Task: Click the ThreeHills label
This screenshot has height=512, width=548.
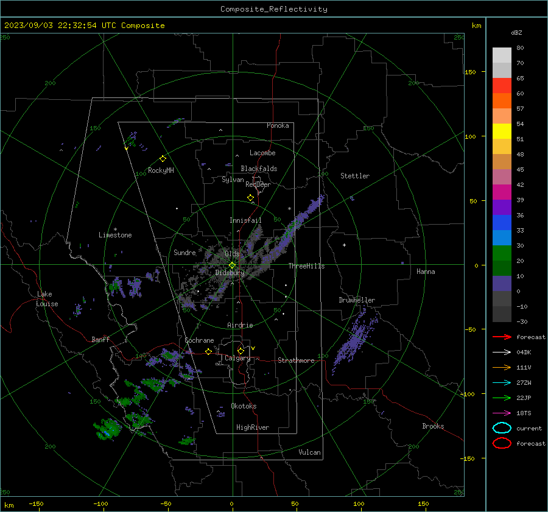Action: (306, 266)
